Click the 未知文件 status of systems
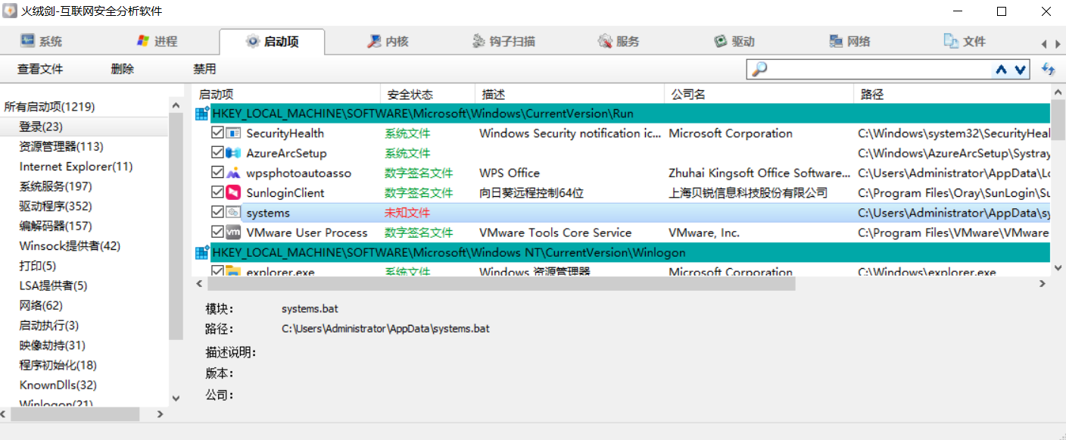Screen dimensions: 1066x440 [x=407, y=213]
